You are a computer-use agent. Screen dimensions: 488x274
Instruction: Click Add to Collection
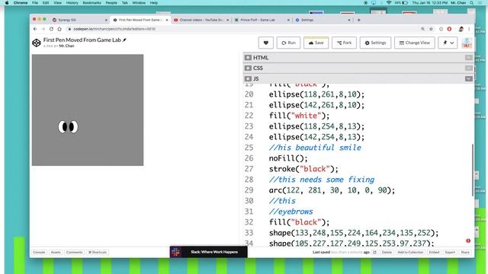410,252
